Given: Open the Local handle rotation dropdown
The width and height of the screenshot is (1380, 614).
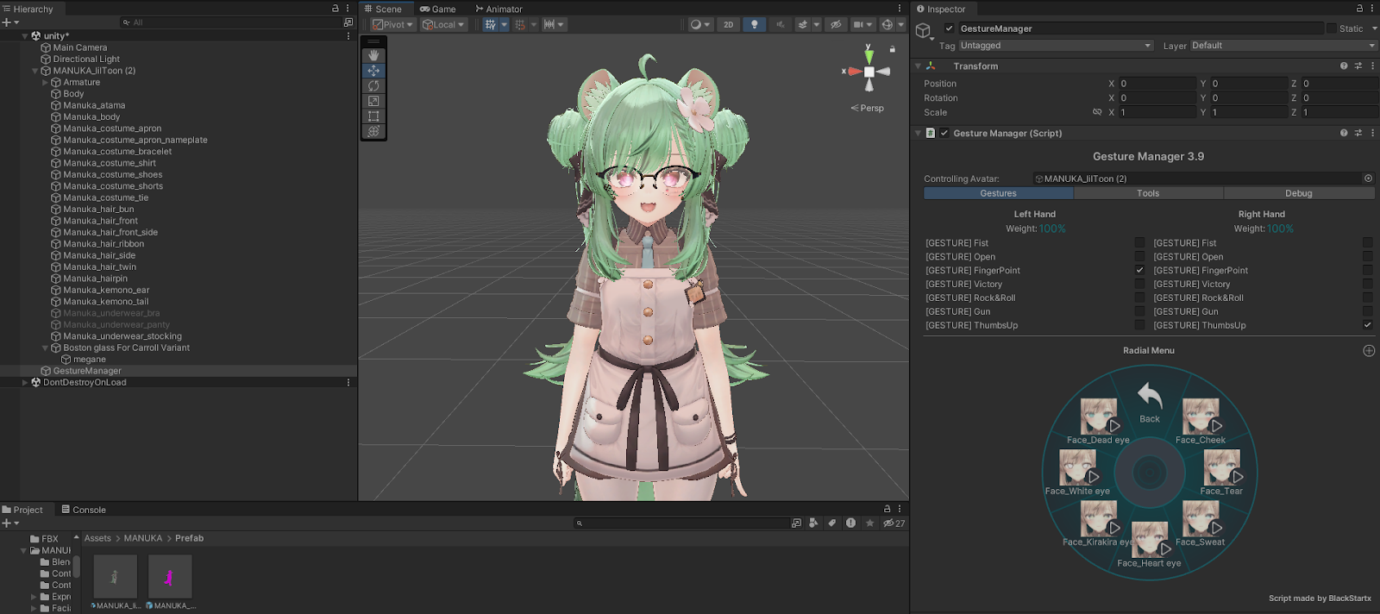Looking at the screenshot, I should coord(443,25).
